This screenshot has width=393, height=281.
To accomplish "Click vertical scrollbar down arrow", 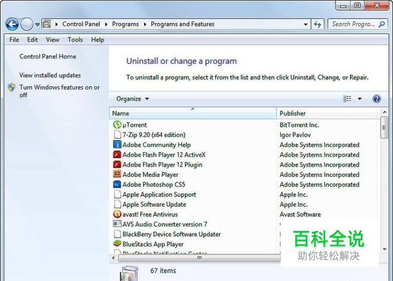I will point(384,249).
